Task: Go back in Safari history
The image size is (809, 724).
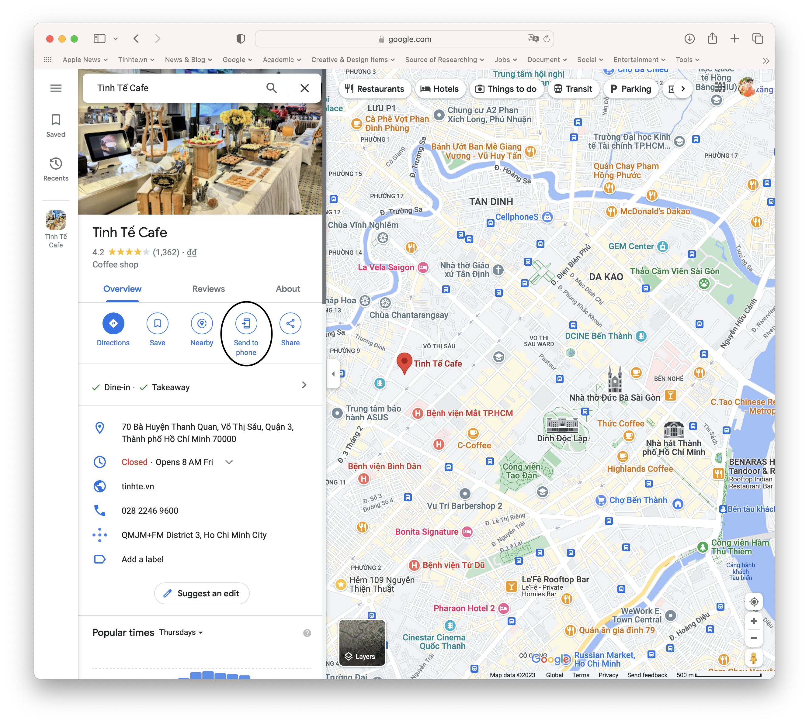Action: pos(136,39)
